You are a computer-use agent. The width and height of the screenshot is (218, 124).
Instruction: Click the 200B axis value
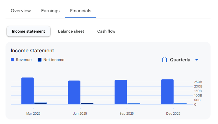[x=198, y=87]
